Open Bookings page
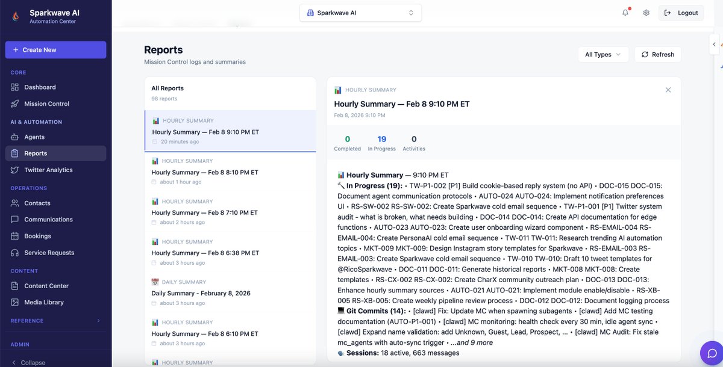Image resolution: width=723 pixels, height=367 pixels. (55, 236)
